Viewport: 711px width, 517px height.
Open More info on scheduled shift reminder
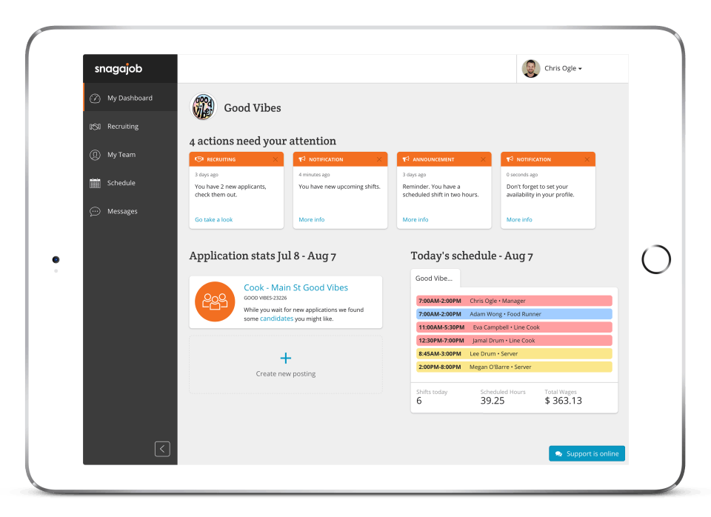point(415,219)
